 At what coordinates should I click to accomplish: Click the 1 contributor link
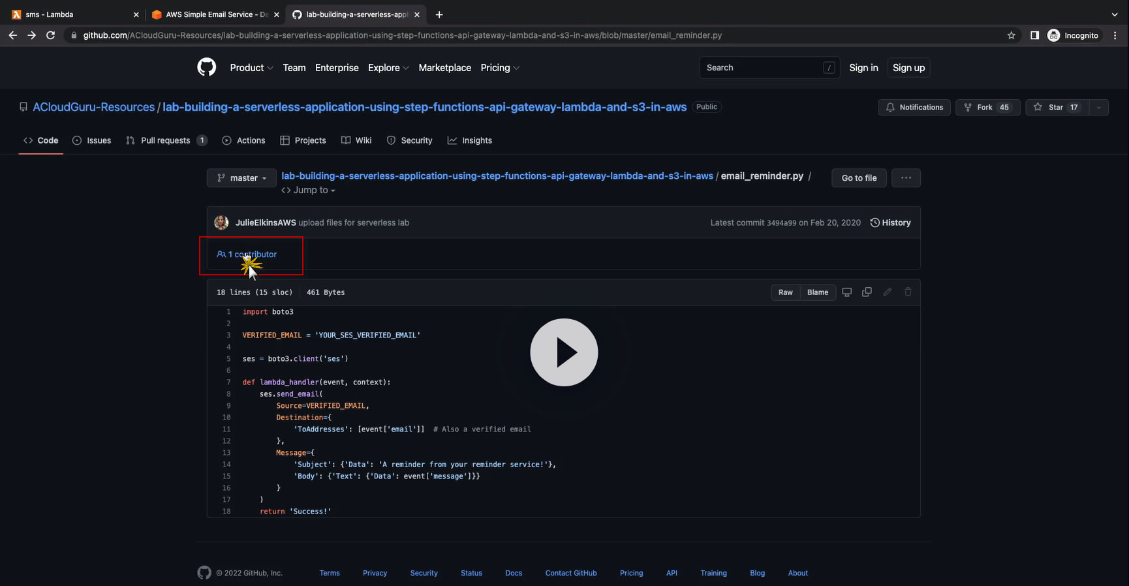click(x=247, y=254)
